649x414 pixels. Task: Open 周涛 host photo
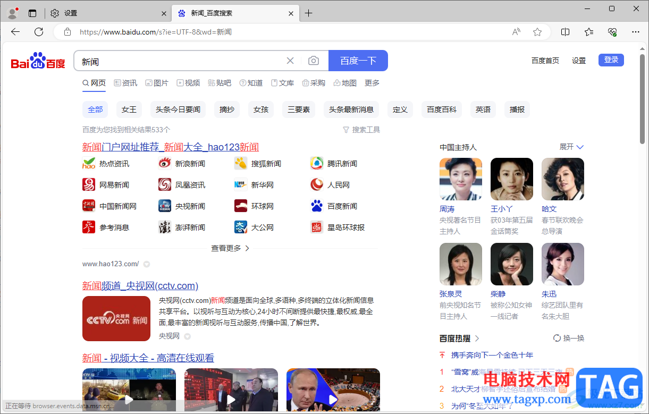(461, 179)
